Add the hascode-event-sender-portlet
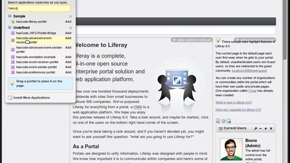Screen dimensions: 290x163 click(x=68, y=67)
